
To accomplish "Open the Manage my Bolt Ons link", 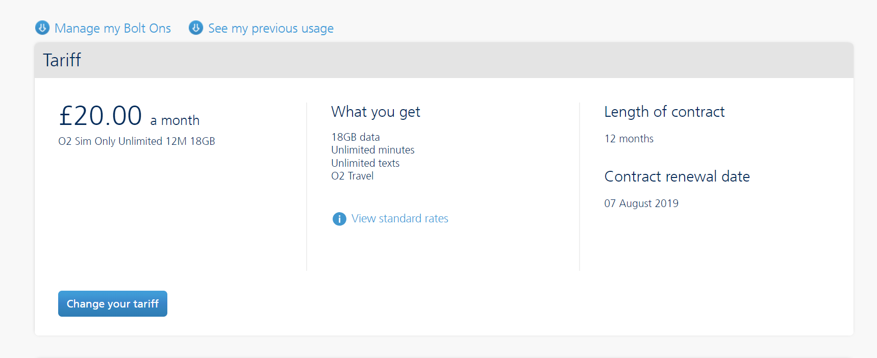I will coord(112,29).
